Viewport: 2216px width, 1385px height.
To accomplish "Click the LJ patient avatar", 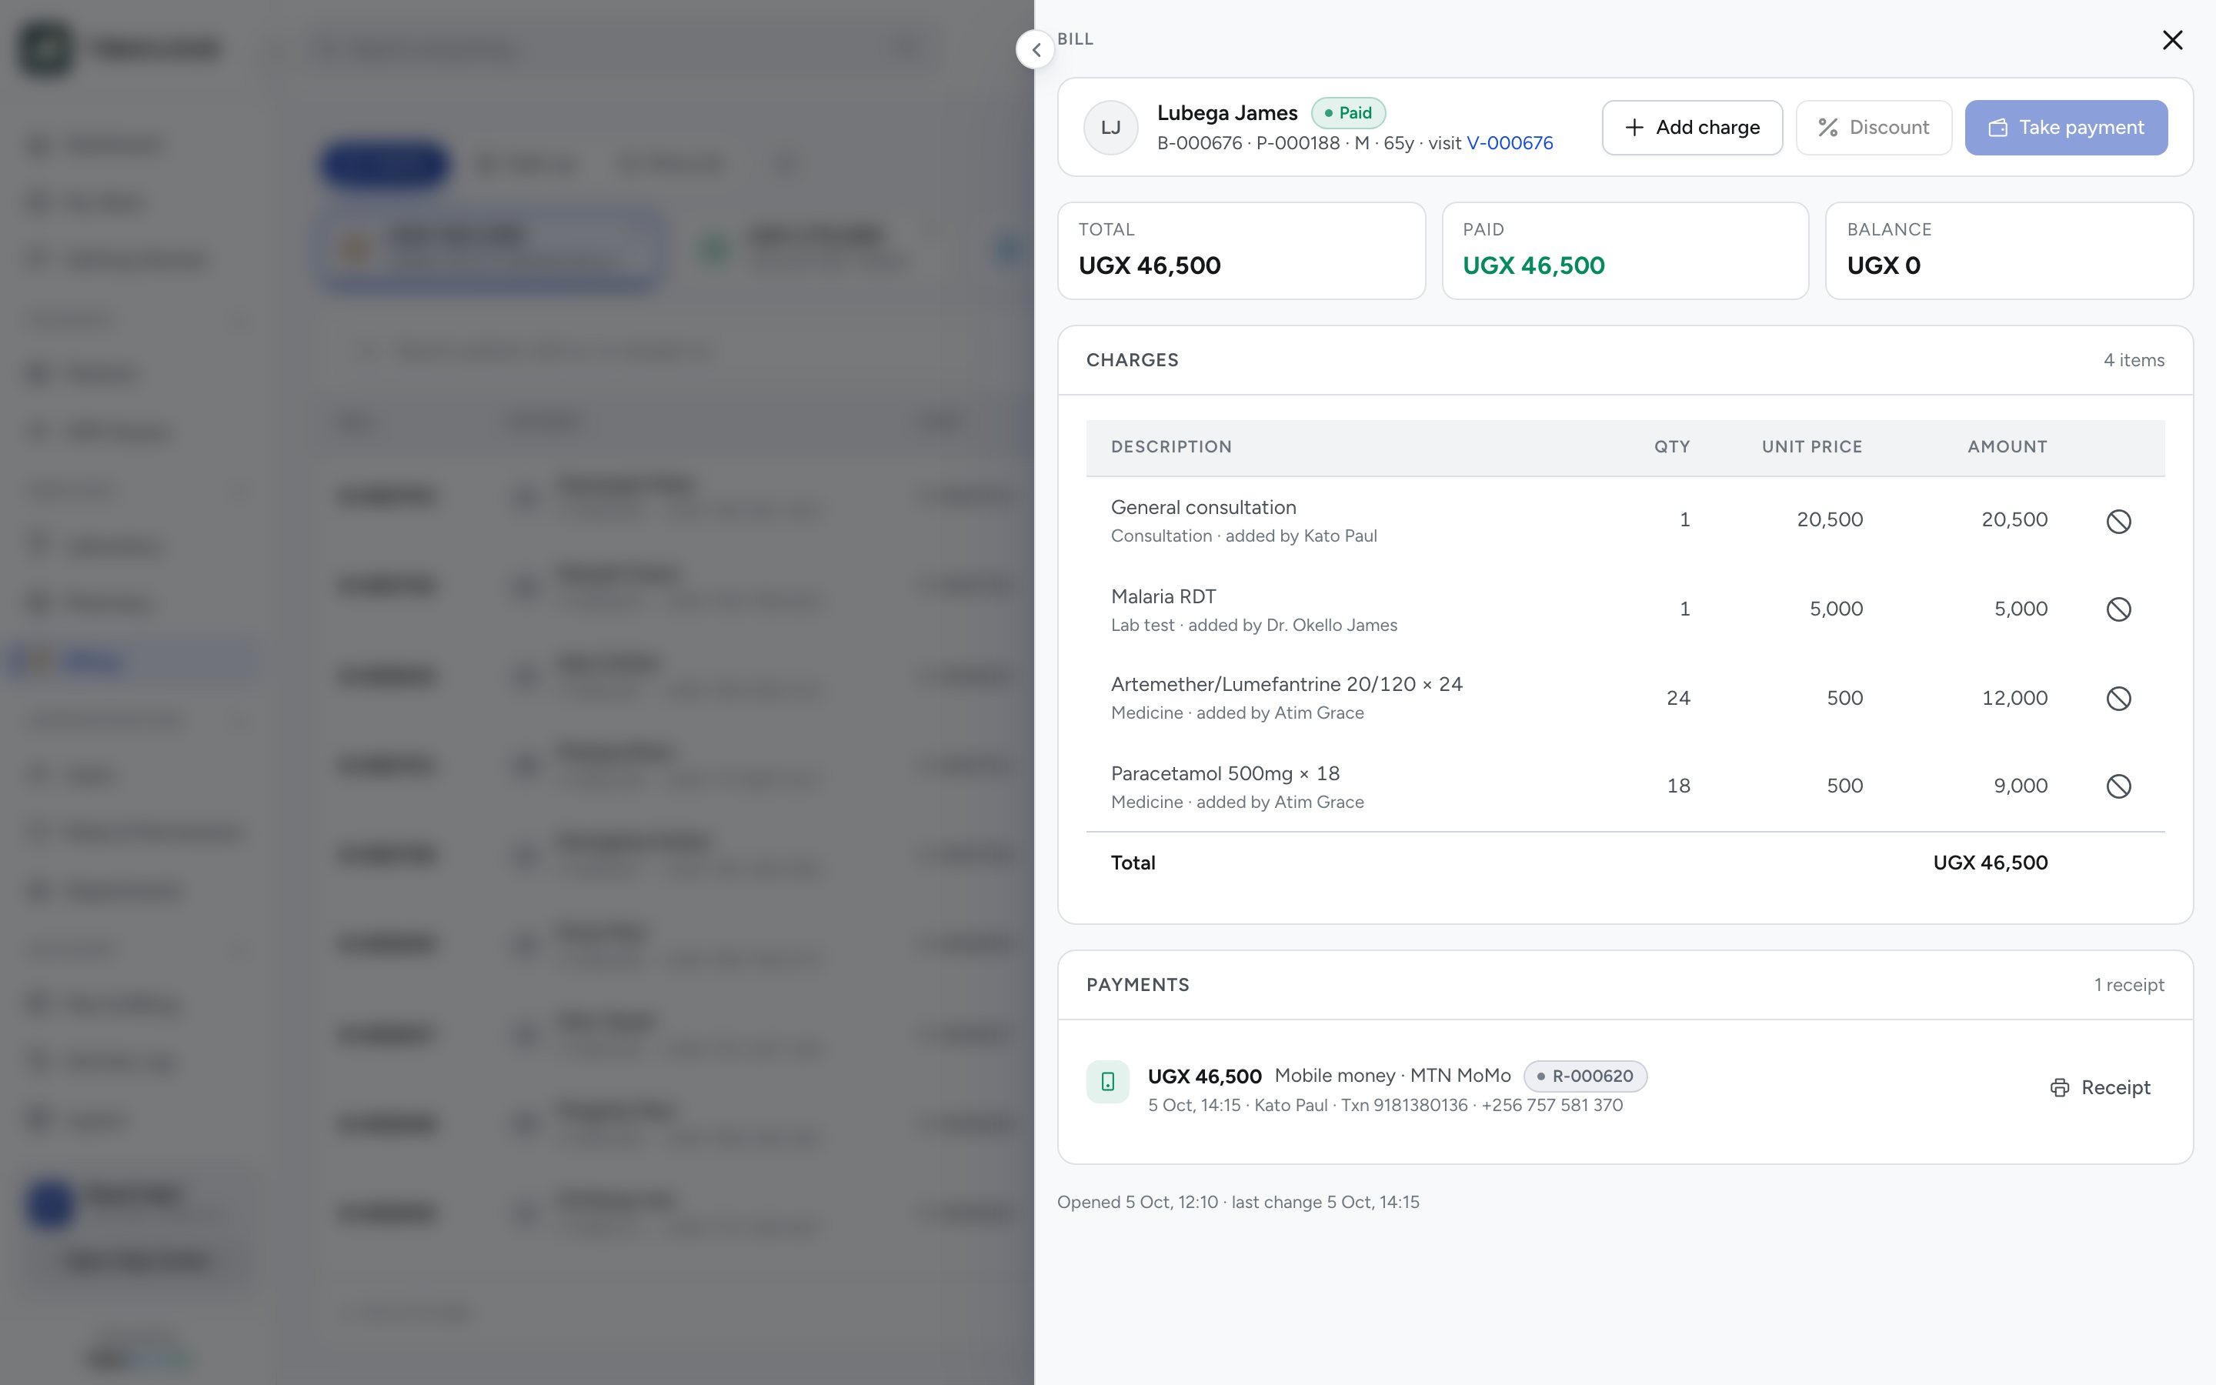I will tap(1111, 127).
